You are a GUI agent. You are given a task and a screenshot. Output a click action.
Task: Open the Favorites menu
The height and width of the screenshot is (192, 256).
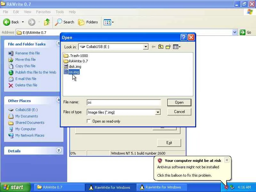(44, 12)
